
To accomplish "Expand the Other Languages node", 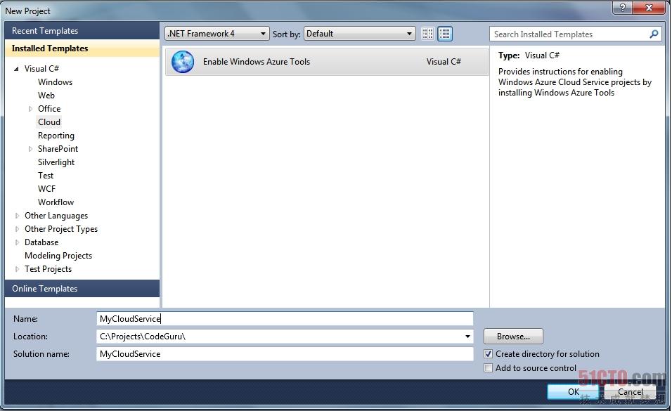I will click(18, 216).
